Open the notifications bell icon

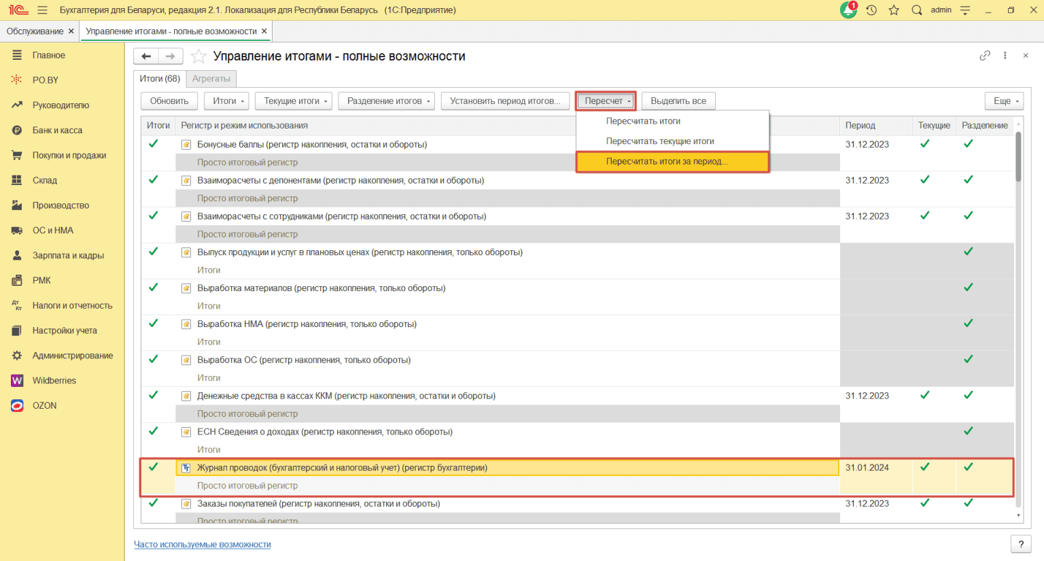click(848, 10)
